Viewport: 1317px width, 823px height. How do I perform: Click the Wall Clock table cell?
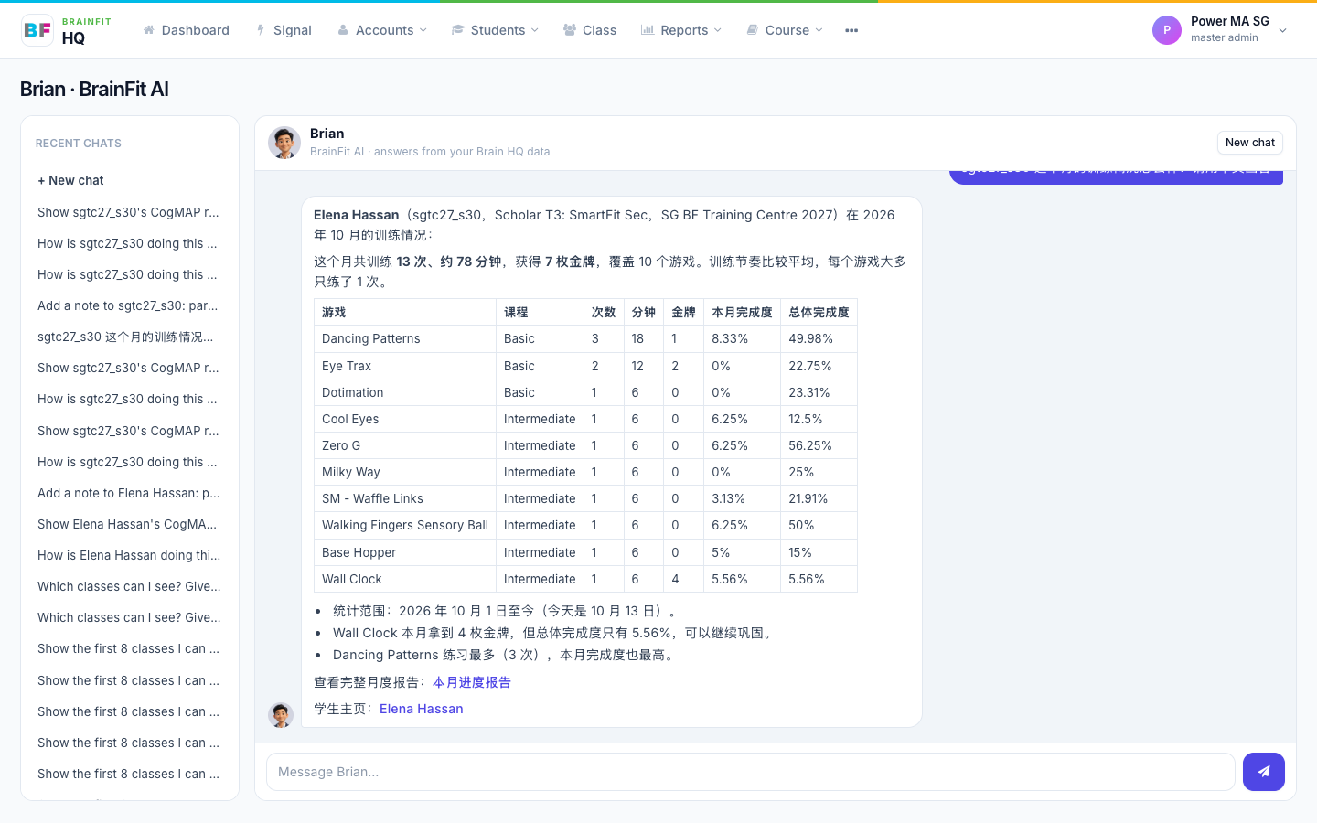(x=405, y=579)
